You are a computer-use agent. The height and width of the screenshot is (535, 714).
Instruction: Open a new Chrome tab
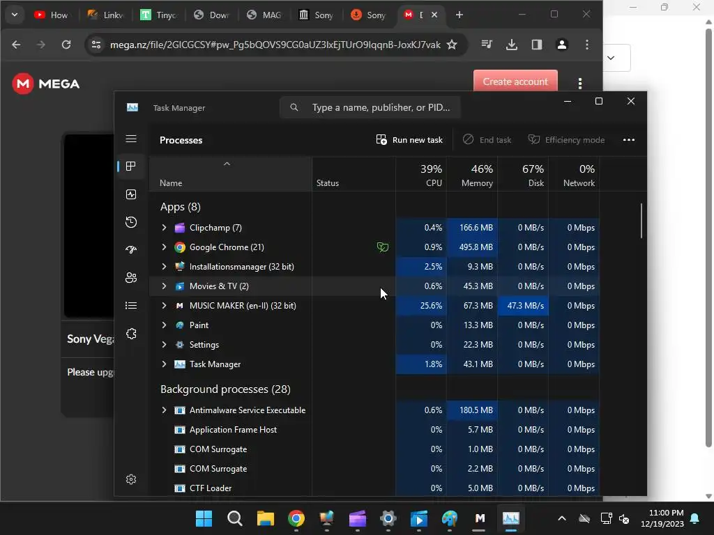459,15
